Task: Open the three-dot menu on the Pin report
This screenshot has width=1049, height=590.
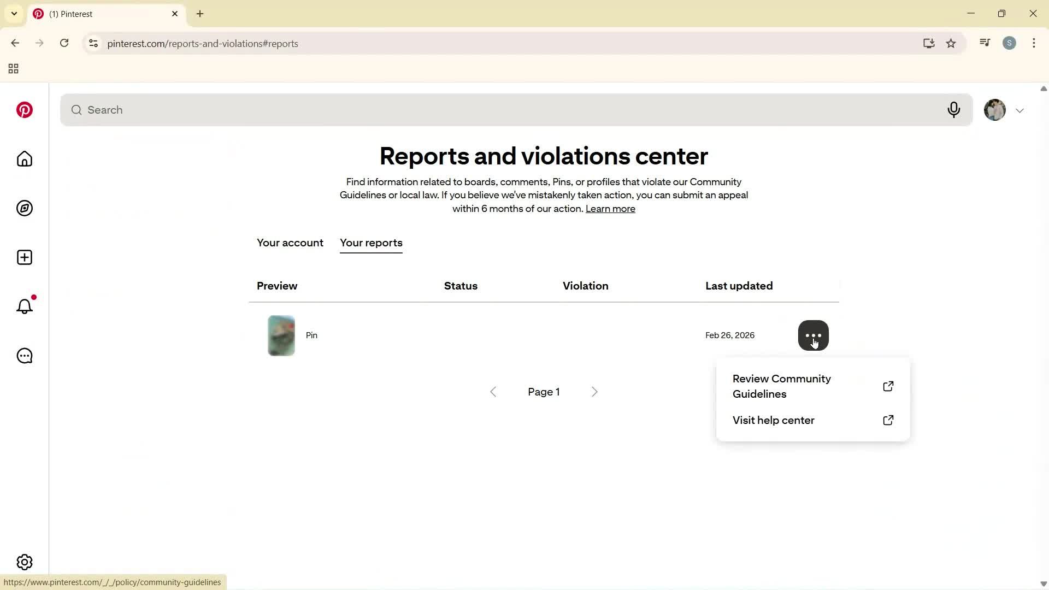Action: [x=814, y=335]
